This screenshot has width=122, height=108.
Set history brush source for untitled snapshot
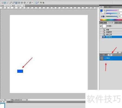[x=101, y=26]
